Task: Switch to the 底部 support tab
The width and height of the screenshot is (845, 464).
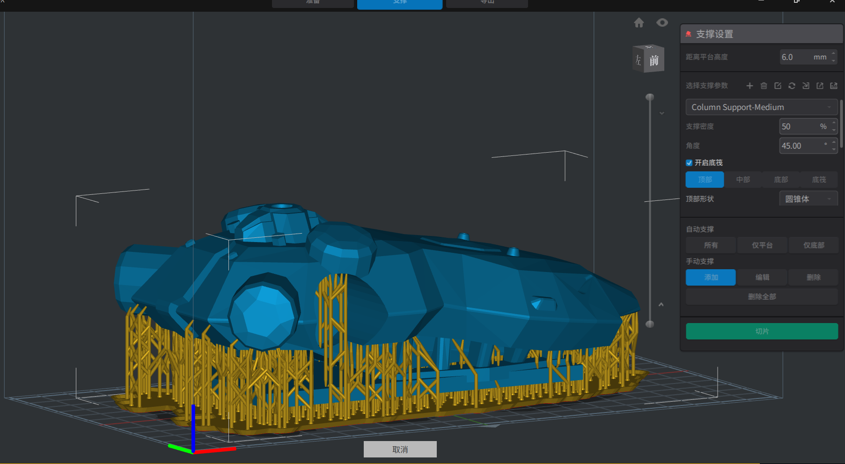Action: pyautogui.click(x=781, y=180)
